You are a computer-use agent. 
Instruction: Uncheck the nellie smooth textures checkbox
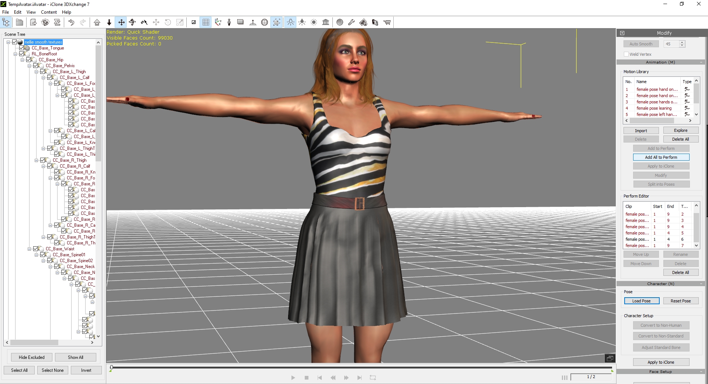[15, 42]
